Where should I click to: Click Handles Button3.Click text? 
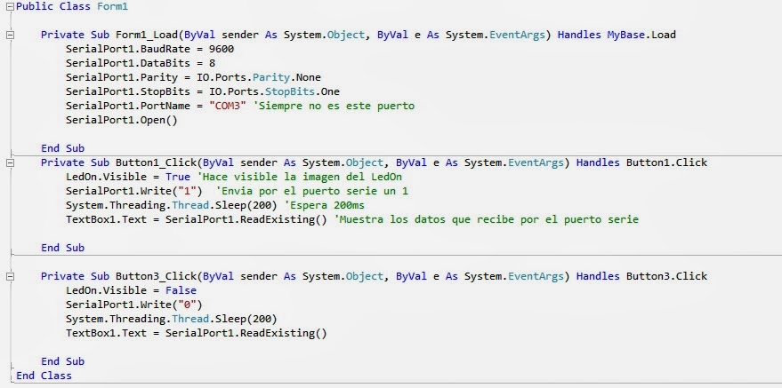click(x=641, y=276)
